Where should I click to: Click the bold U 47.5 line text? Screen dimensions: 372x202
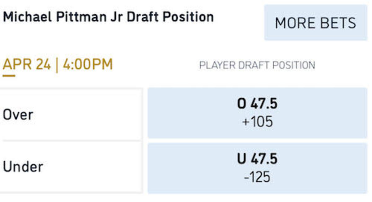coord(257,159)
